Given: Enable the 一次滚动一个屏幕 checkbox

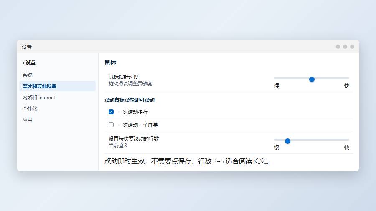Looking at the screenshot, I should (111, 125).
